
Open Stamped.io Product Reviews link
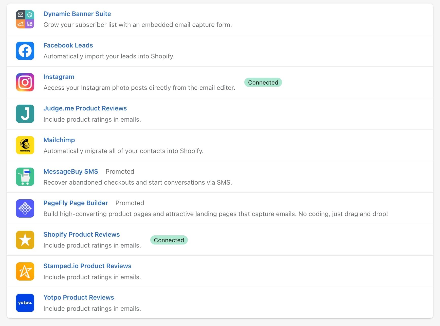tap(87, 266)
